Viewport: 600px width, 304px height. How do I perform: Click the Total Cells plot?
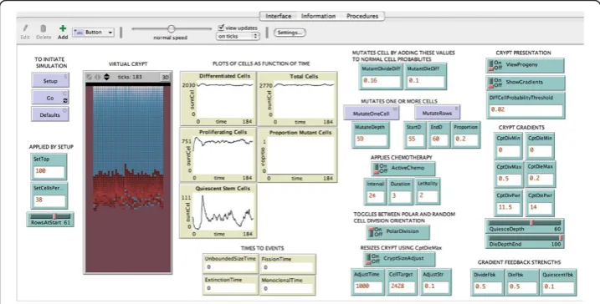coord(297,99)
